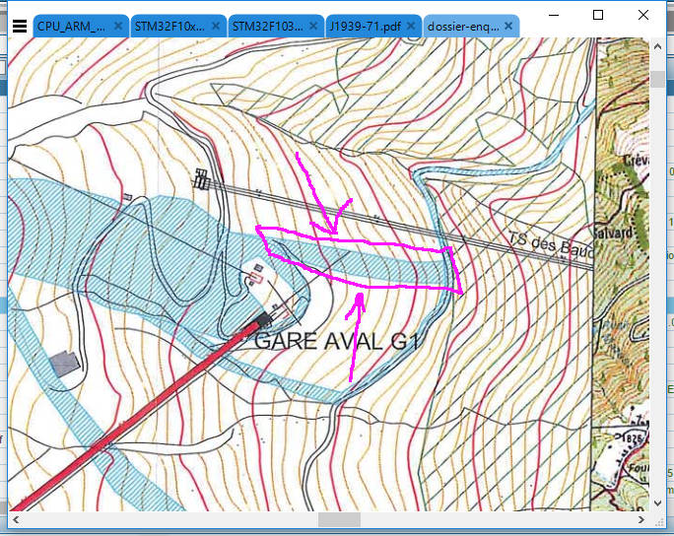Activate the dossier-enq tab

[463, 27]
